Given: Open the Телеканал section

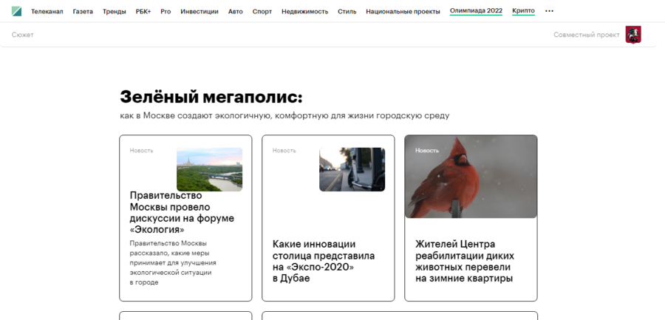Looking at the screenshot, I should pos(47,12).
